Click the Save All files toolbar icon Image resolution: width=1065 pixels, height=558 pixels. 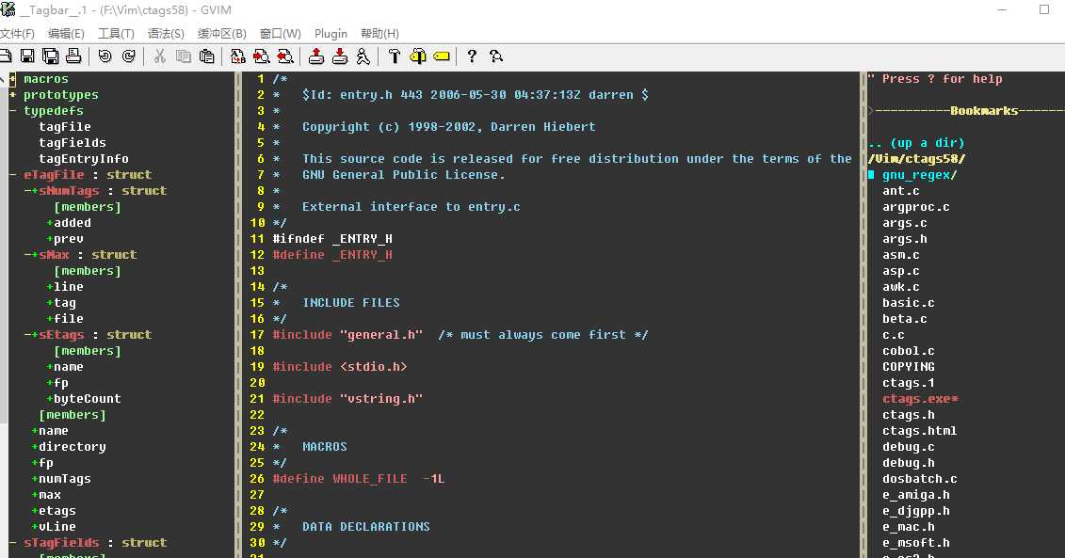pyautogui.click(x=50, y=56)
